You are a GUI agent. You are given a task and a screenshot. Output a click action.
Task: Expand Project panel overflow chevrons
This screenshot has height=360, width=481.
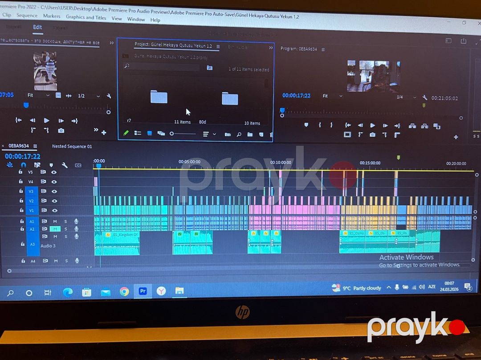click(x=271, y=48)
